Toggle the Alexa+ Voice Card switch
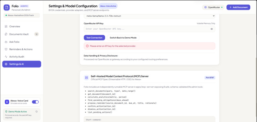 [x=35, y=102]
